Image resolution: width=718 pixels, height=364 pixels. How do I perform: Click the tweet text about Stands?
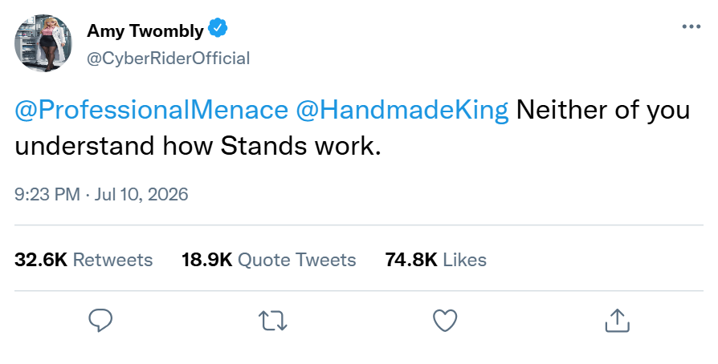pyautogui.click(x=352, y=128)
